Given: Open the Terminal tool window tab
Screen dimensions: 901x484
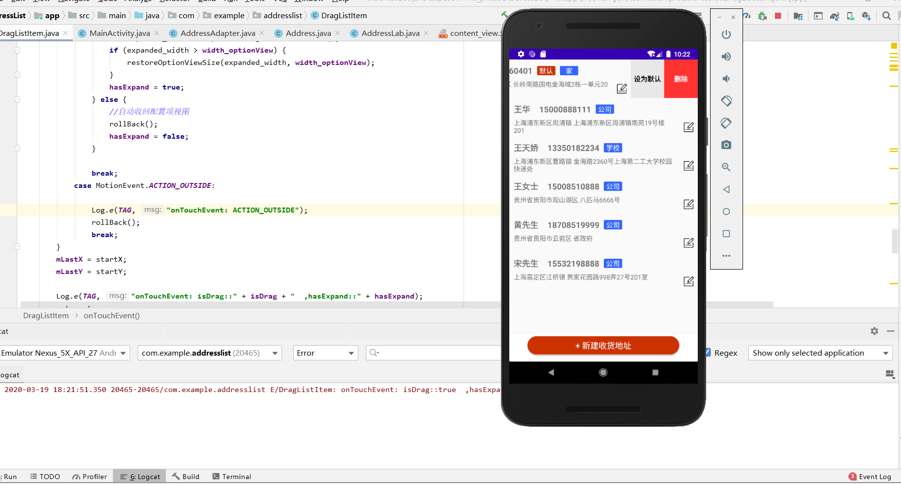Looking at the screenshot, I should click(232, 477).
